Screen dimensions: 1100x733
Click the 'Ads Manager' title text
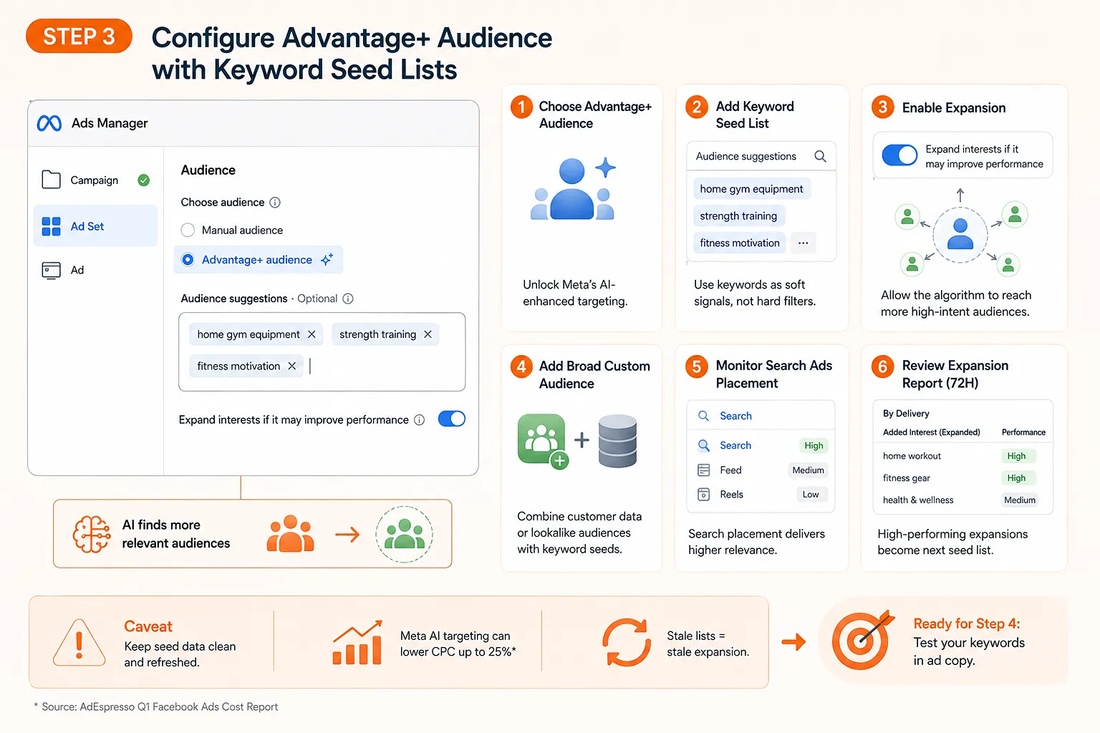point(110,123)
